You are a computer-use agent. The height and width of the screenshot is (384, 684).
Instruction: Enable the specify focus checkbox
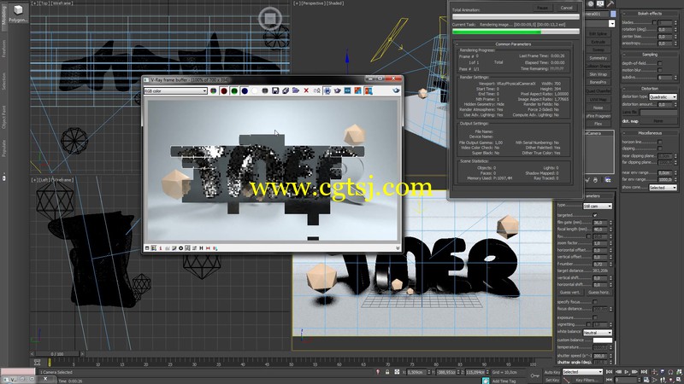coord(594,302)
